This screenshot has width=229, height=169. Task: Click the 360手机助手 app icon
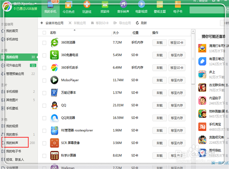pos(55,68)
